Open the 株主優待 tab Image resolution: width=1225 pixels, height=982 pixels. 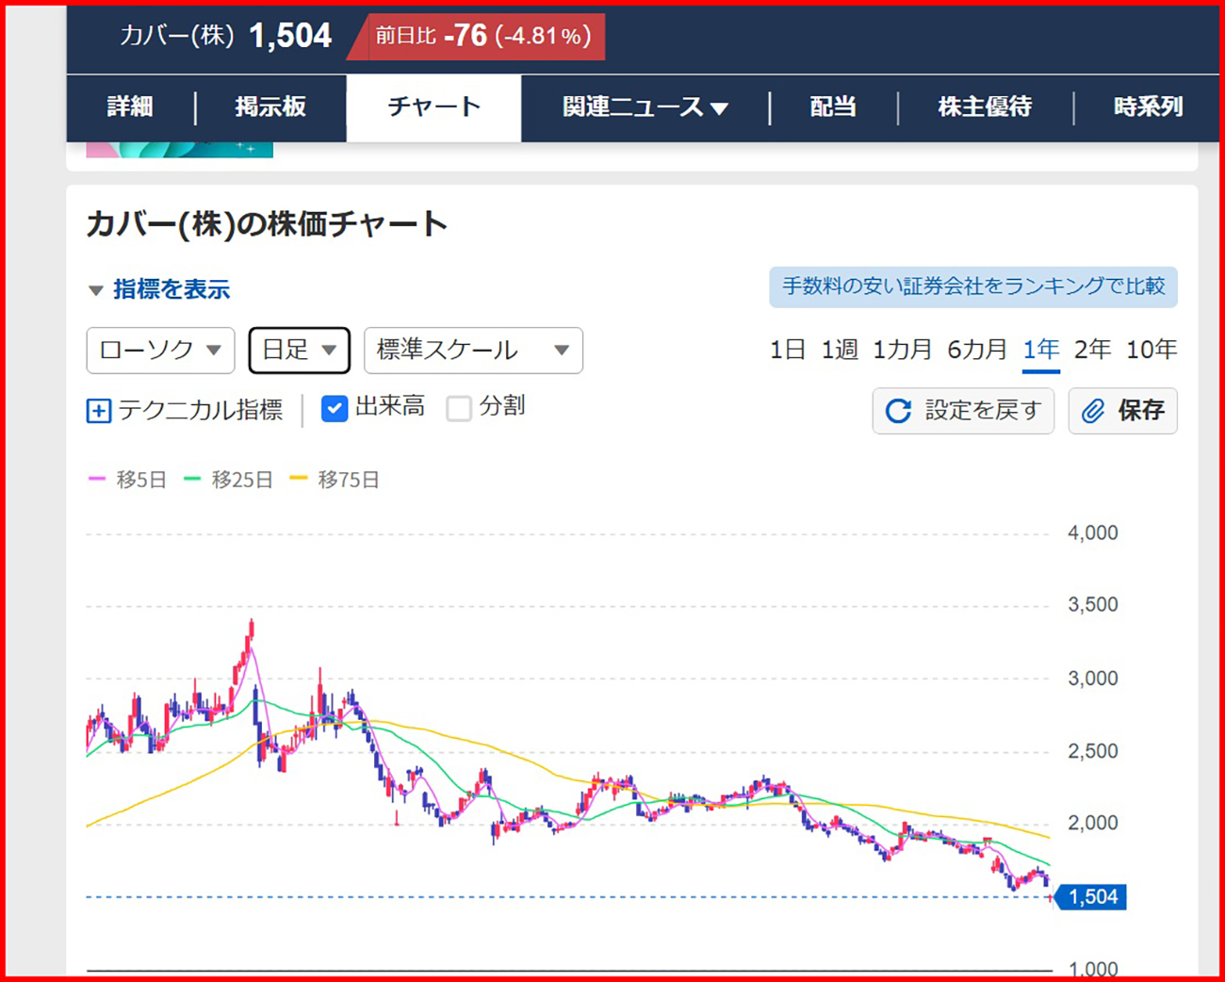pyautogui.click(x=985, y=107)
